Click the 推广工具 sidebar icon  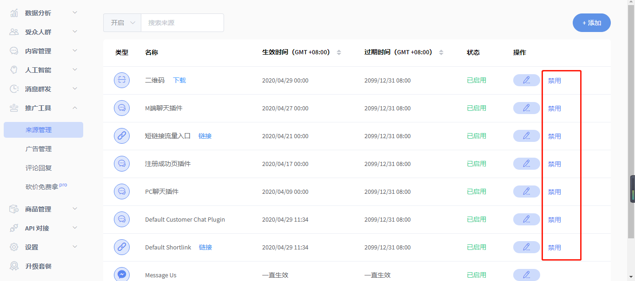[x=14, y=108]
